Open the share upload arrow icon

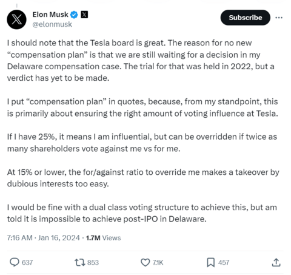point(276,262)
